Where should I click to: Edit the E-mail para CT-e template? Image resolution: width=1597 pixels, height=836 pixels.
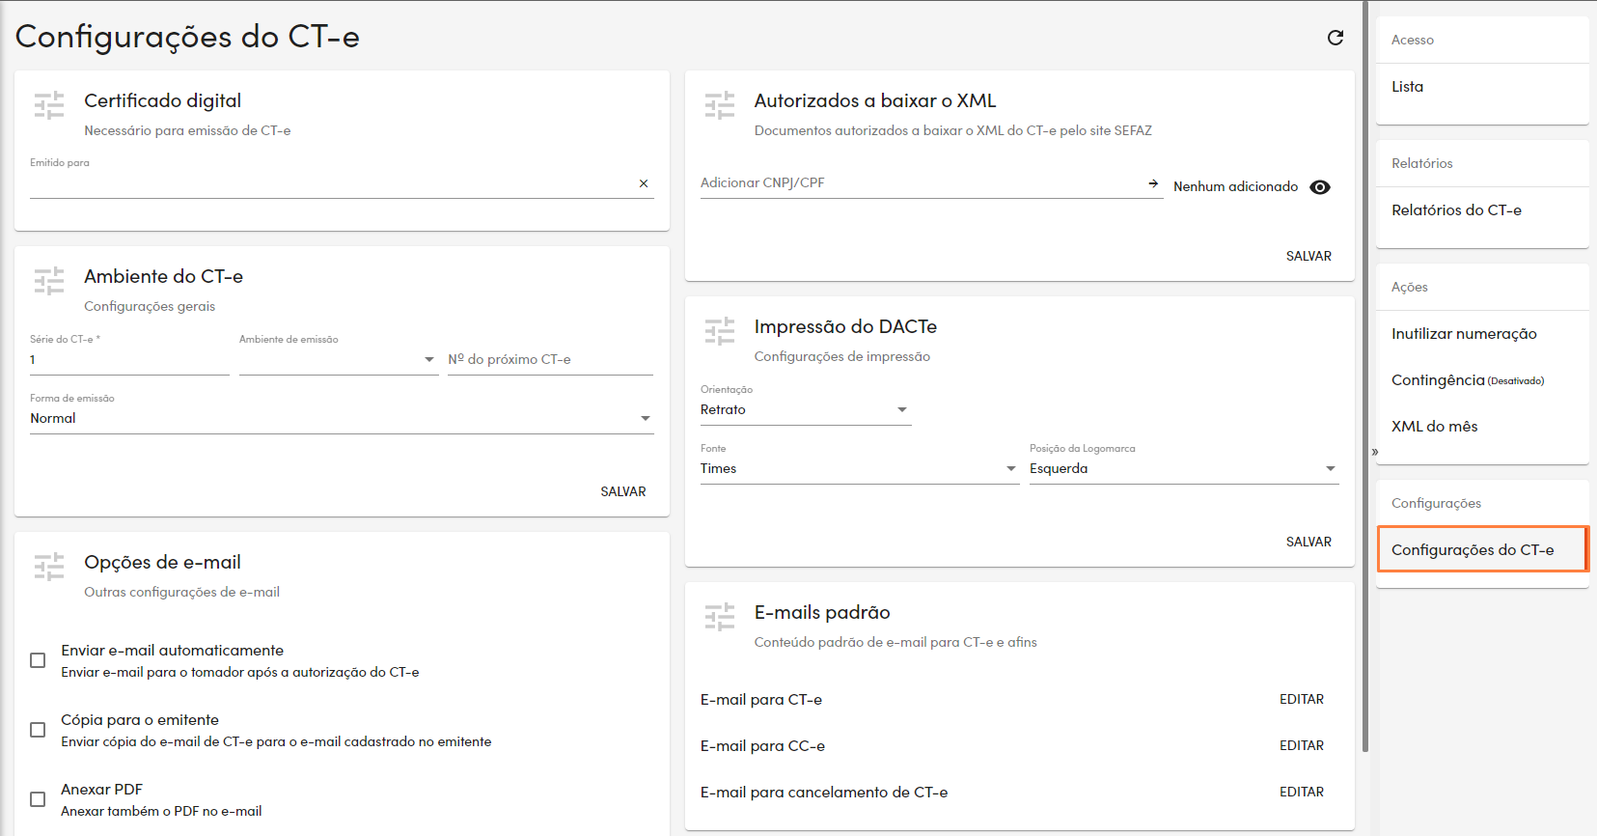tap(1302, 699)
